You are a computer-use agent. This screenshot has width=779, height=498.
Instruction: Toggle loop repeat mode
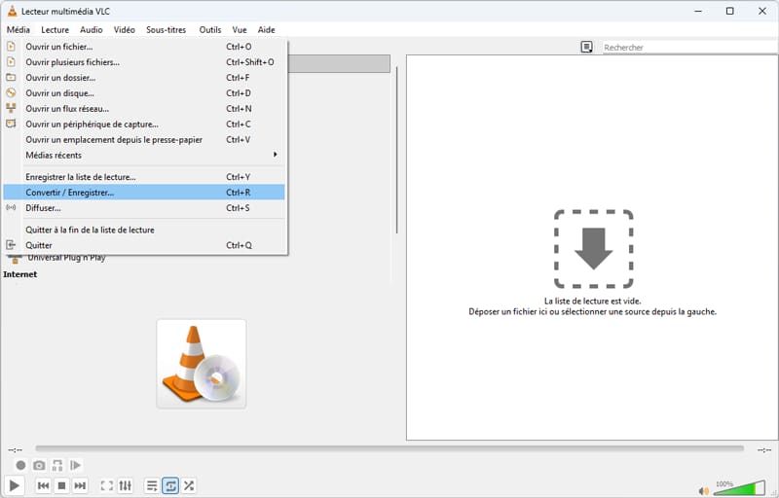170,485
